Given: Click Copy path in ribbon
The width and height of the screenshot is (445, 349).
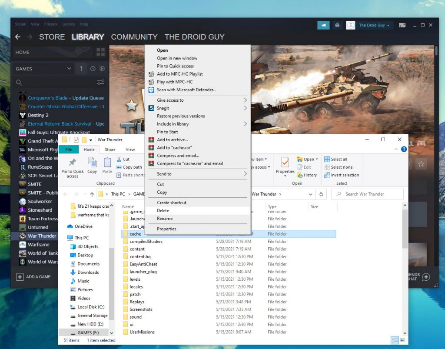Looking at the screenshot, I should pyautogui.click(x=129, y=167).
